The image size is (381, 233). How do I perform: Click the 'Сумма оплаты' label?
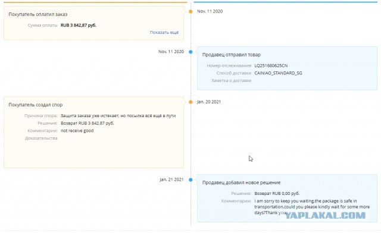42,25
